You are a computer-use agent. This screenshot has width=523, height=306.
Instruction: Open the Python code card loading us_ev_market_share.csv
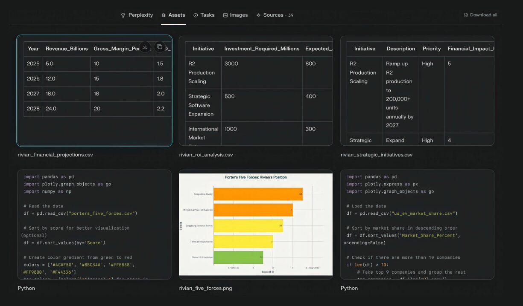point(417,225)
